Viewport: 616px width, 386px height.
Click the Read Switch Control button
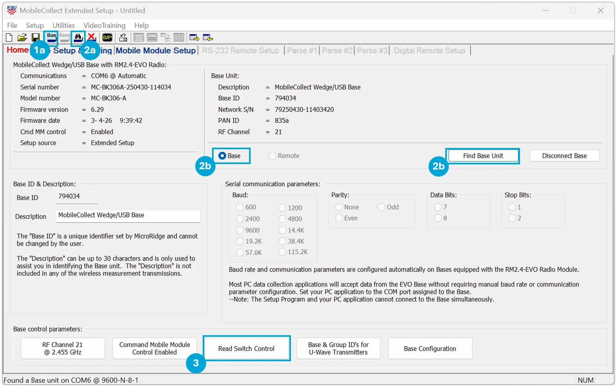246,348
